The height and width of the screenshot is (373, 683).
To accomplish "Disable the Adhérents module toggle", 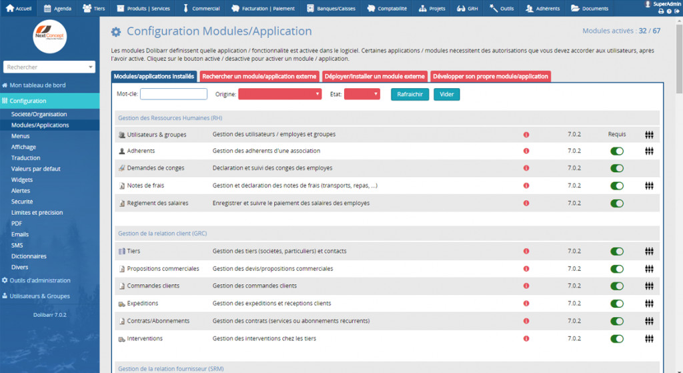I will (x=616, y=151).
